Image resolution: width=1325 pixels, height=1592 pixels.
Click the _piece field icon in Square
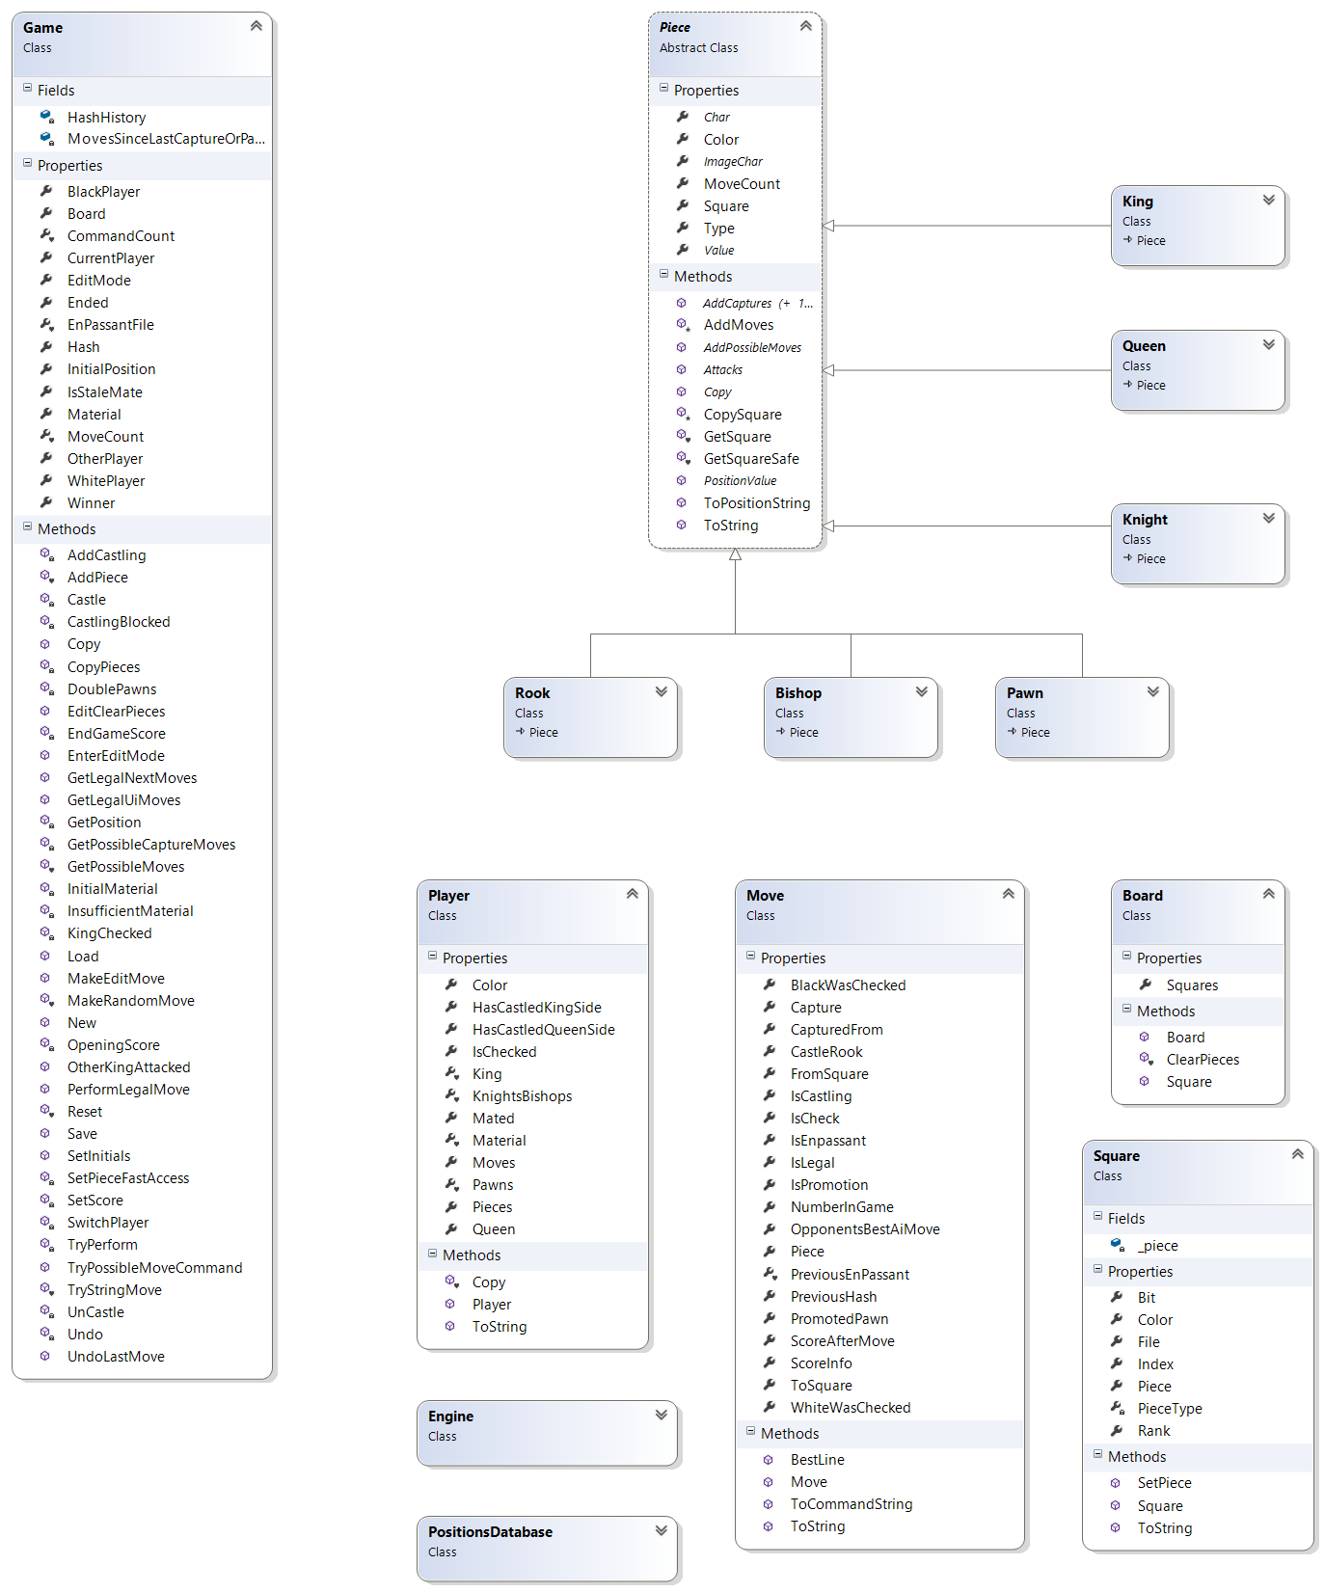click(1117, 1245)
